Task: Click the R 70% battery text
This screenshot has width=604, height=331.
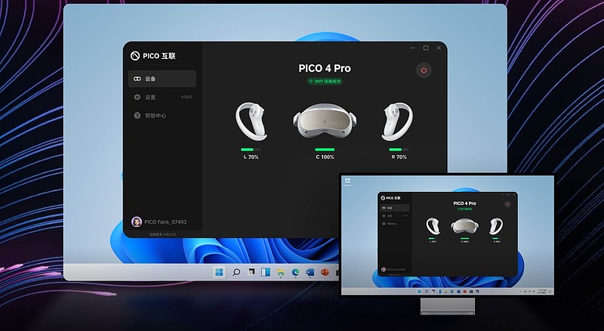Action: point(399,157)
